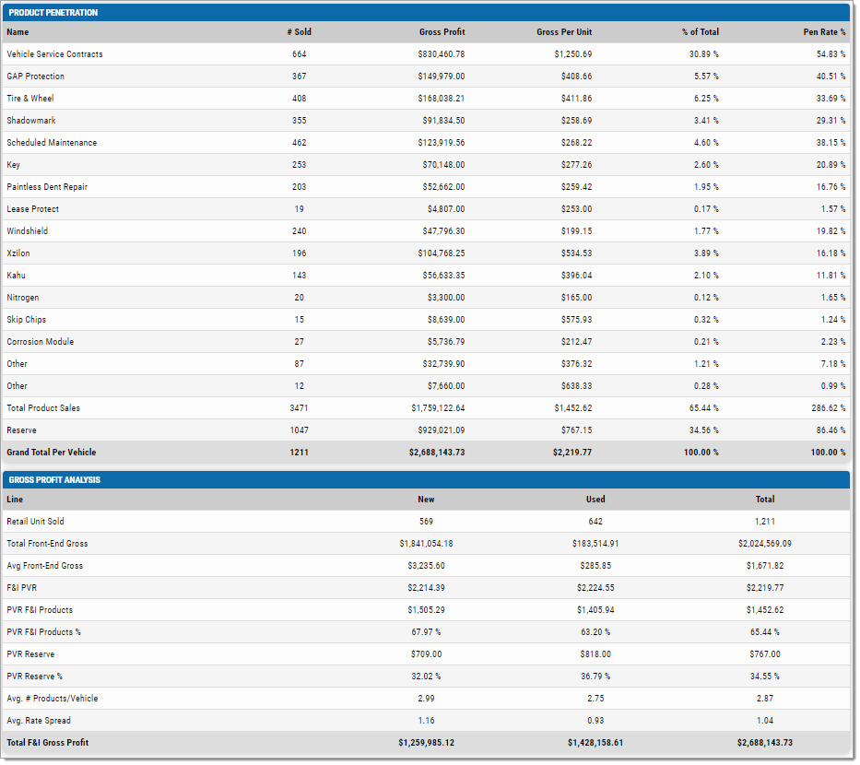860x765 pixels.
Task: Click the Lease Protect row name
Action: [33, 209]
